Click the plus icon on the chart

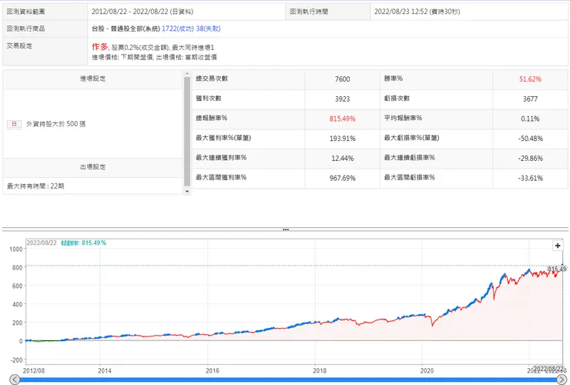(x=558, y=246)
